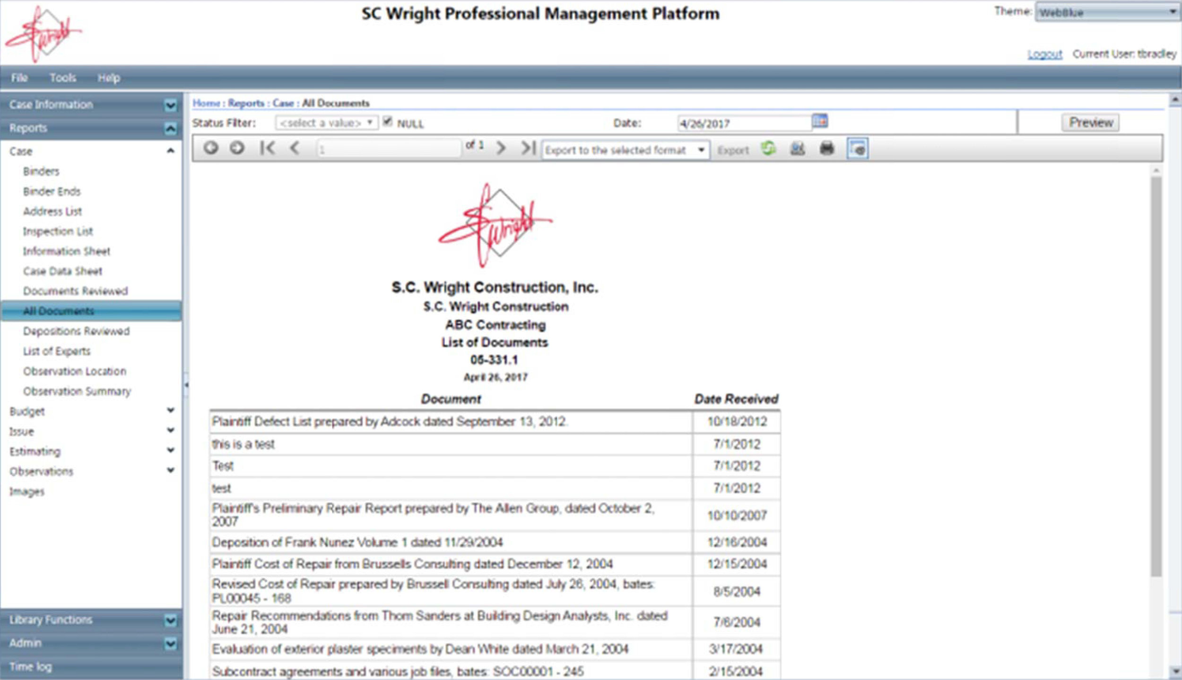
Task: Click the Home breadcrumb link
Action: point(206,103)
